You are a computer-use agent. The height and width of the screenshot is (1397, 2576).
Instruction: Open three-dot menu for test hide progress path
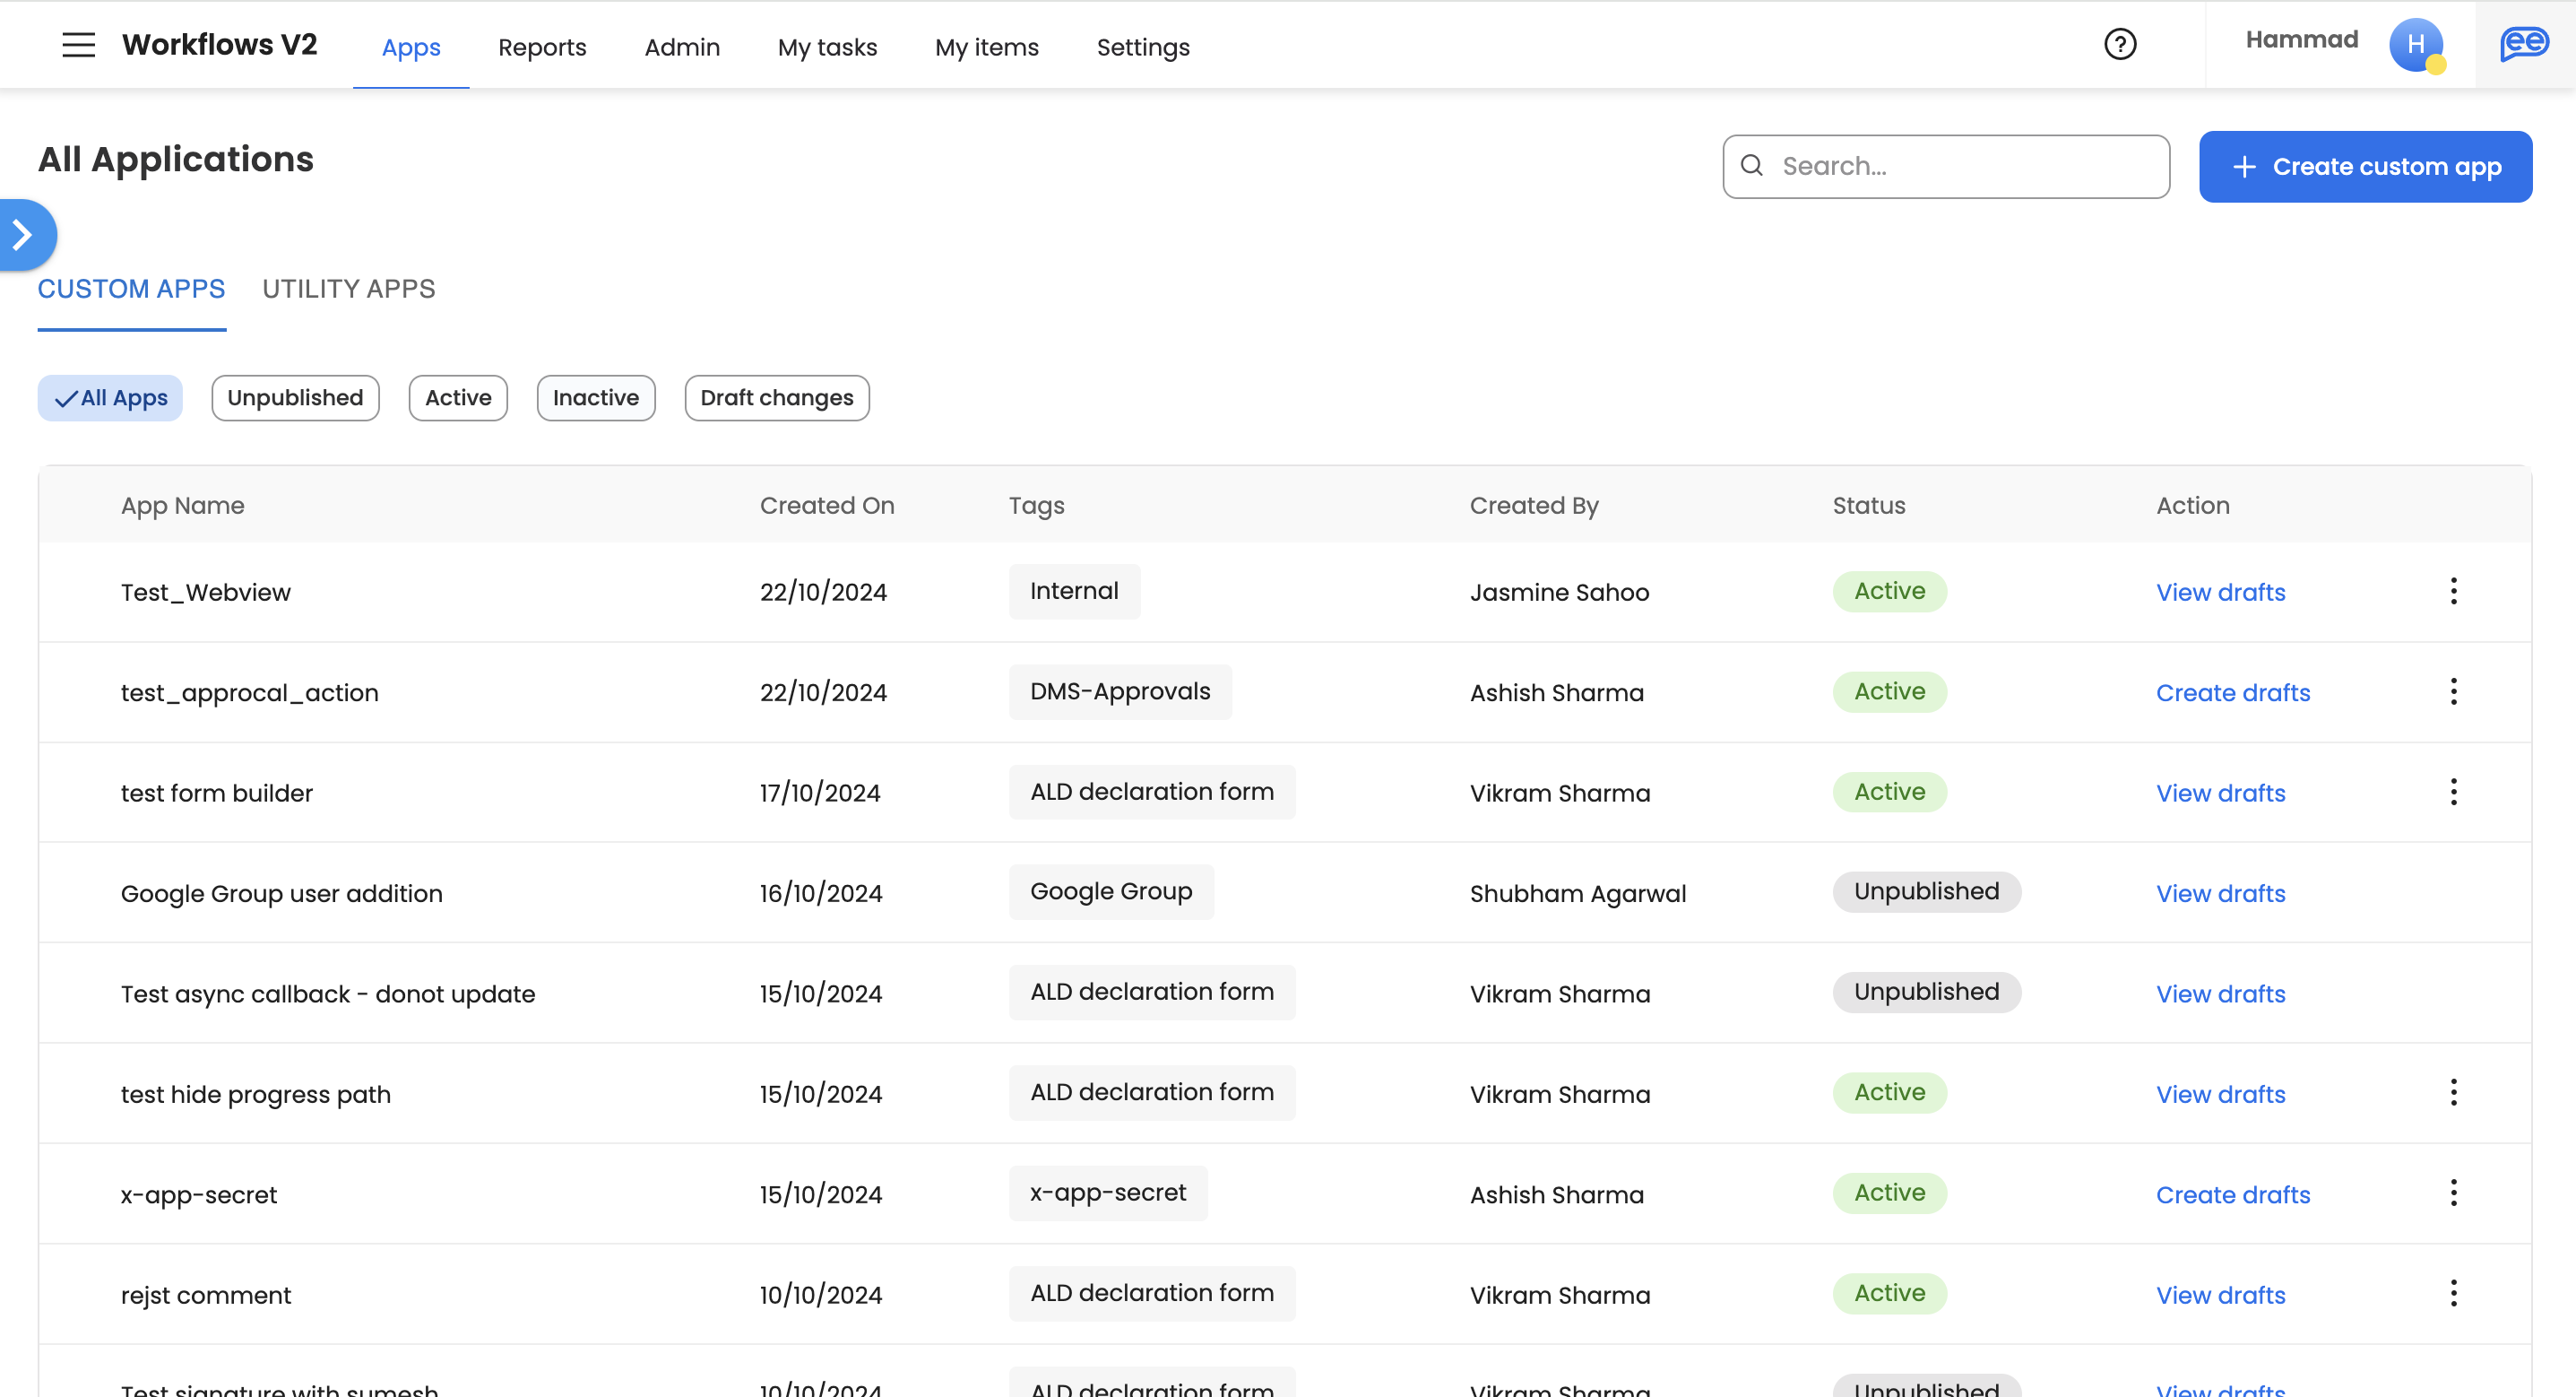click(2453, 1093)
